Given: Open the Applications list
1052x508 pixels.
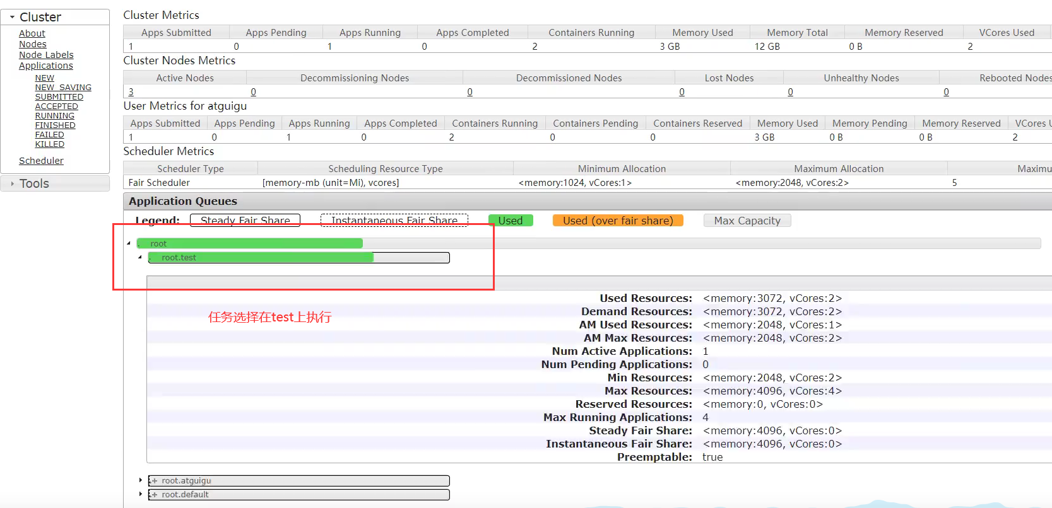Looking at the screenshot, I should (45, 66).
